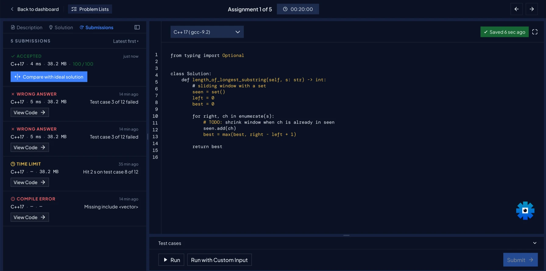Switch to the Solution tab
Image resolution: width=546 pixels, height=271 pixels.
61,27
